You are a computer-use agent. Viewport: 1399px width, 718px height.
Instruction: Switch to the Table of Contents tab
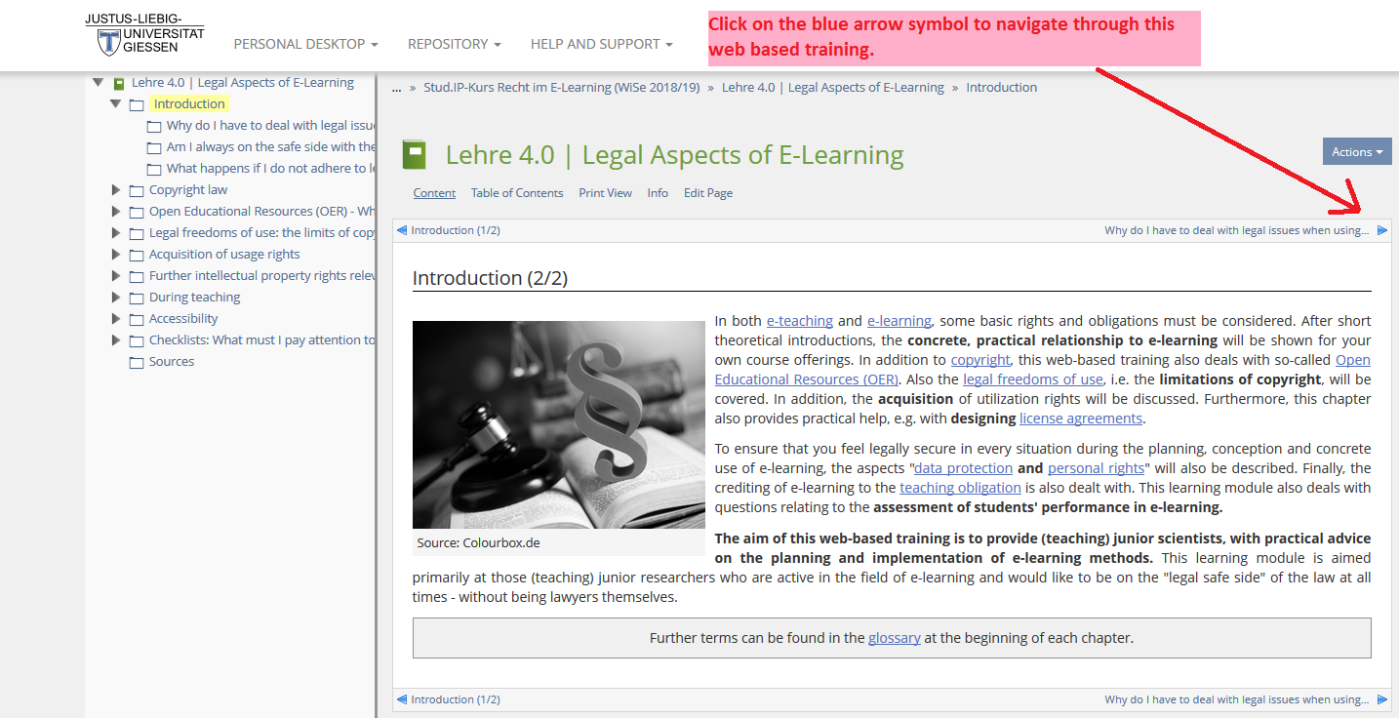517,193
